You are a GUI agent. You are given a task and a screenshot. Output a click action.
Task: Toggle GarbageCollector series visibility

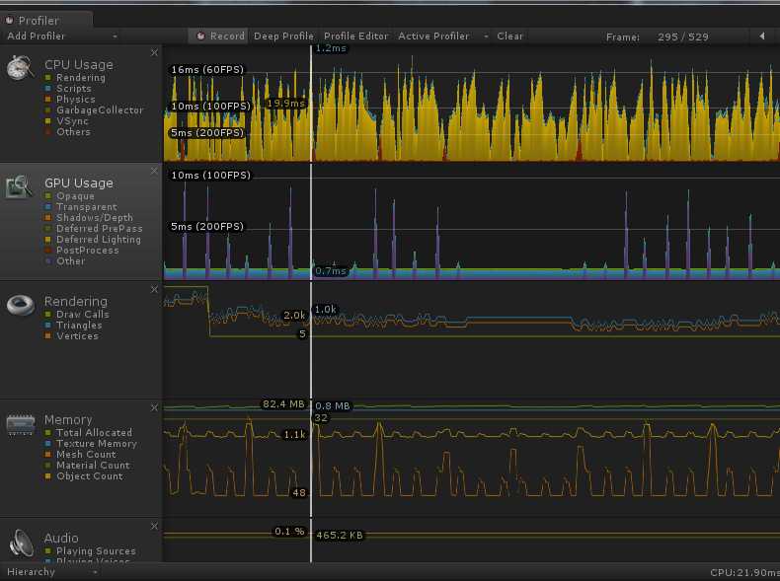48,110
